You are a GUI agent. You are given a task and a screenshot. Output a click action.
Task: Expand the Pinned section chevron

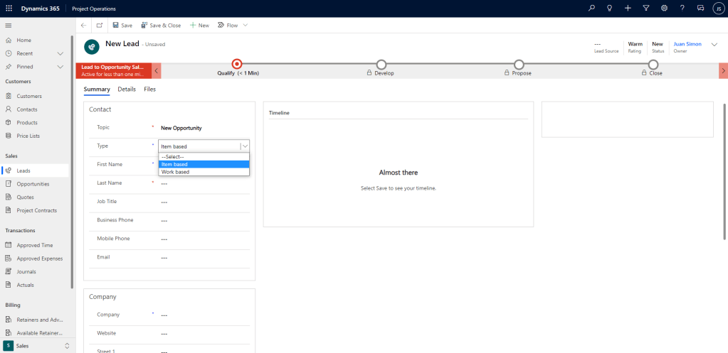(60, 67)
